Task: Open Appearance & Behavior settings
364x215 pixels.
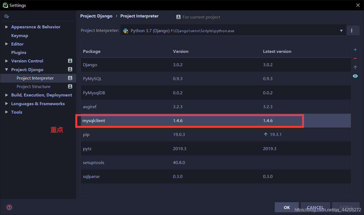Action: pos(36,27)
